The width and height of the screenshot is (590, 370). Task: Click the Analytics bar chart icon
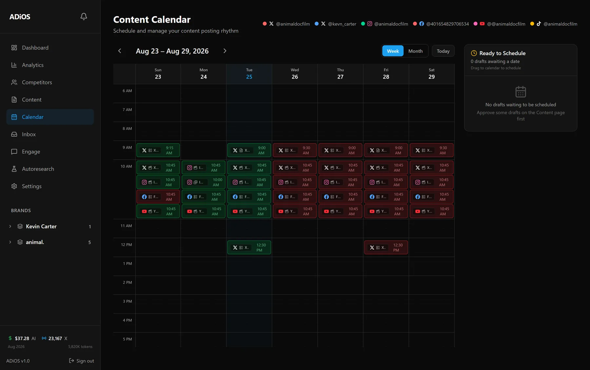pyautogui.click(x=14, y=65)
